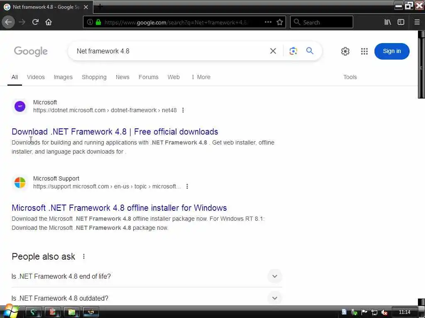
Task: Open page actions three-dot menu in address bar
Action: [x=268, y=22]
